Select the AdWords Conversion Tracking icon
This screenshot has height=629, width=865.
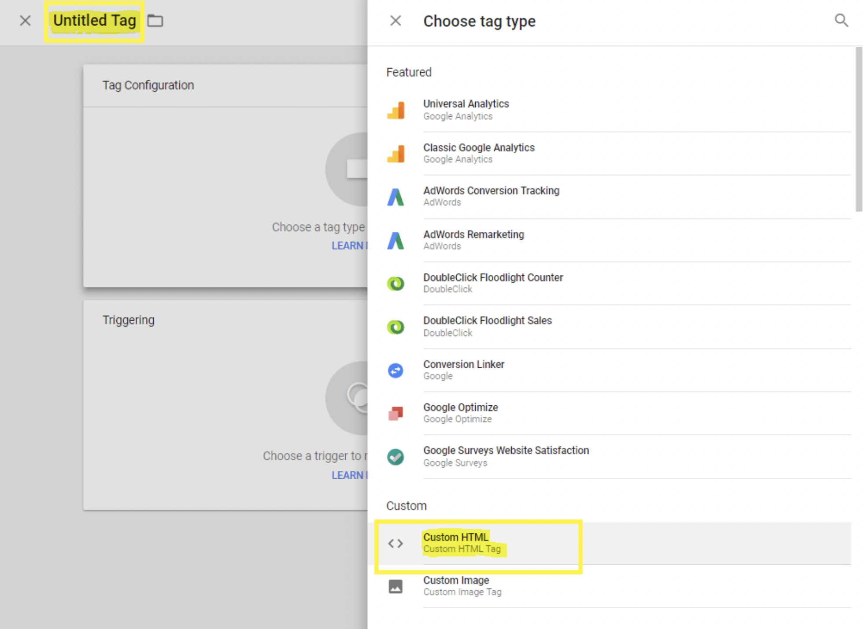click(x=396, y=197)
